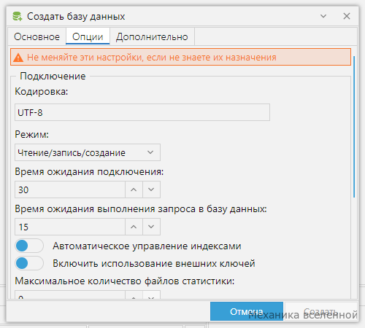
Task: Click the vertical scrollbar of options panel
Action: click(x=354, y=126)
